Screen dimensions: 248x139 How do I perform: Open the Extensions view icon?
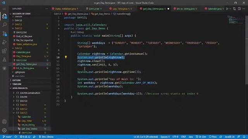click(4, 51)
